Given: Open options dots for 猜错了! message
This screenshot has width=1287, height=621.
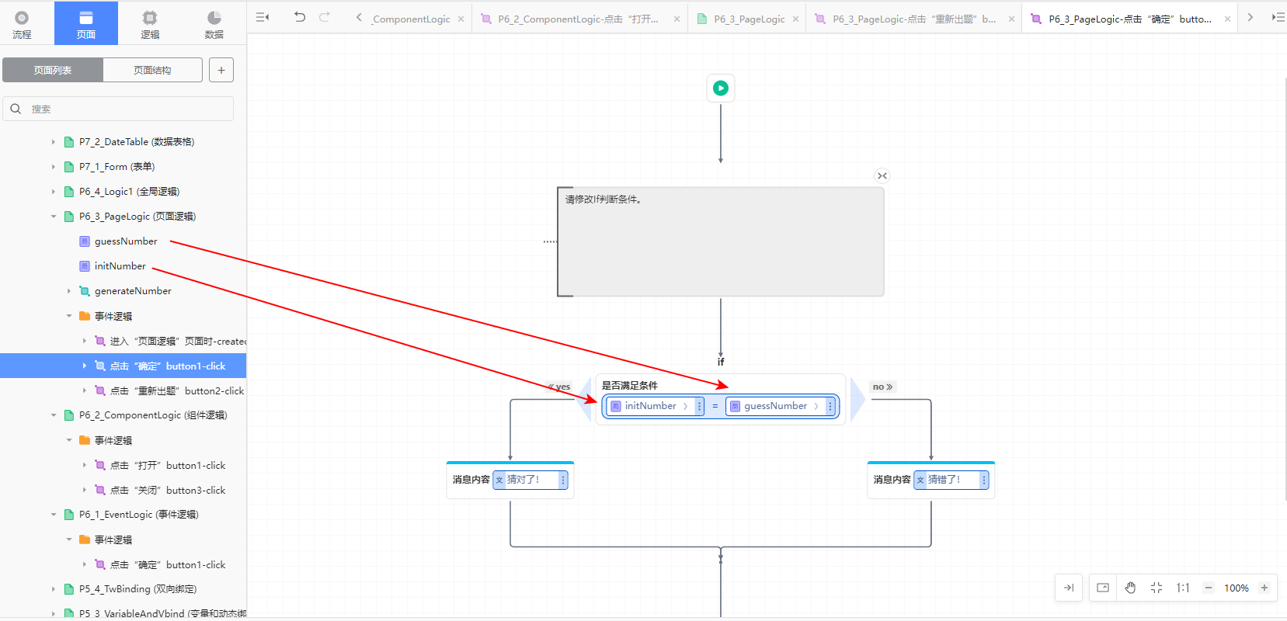Looking at the screenshot, I should (x=984, y=480).
